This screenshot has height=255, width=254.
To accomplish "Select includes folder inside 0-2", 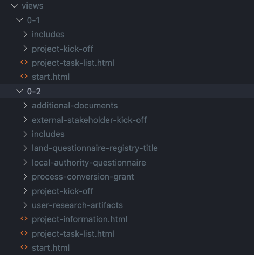I will [x=48, y=134].
